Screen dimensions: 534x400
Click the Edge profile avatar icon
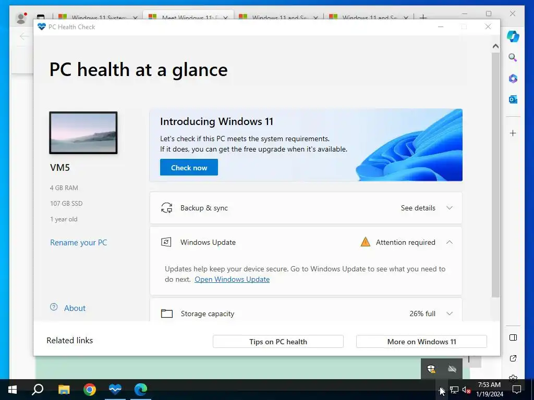point(21,18)
